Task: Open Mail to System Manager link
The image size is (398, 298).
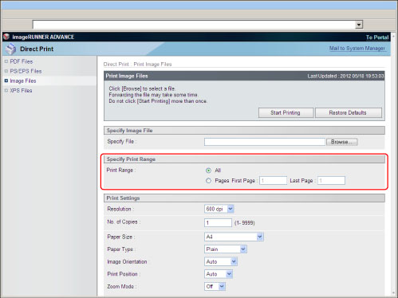Action: (x=357, y=49)
